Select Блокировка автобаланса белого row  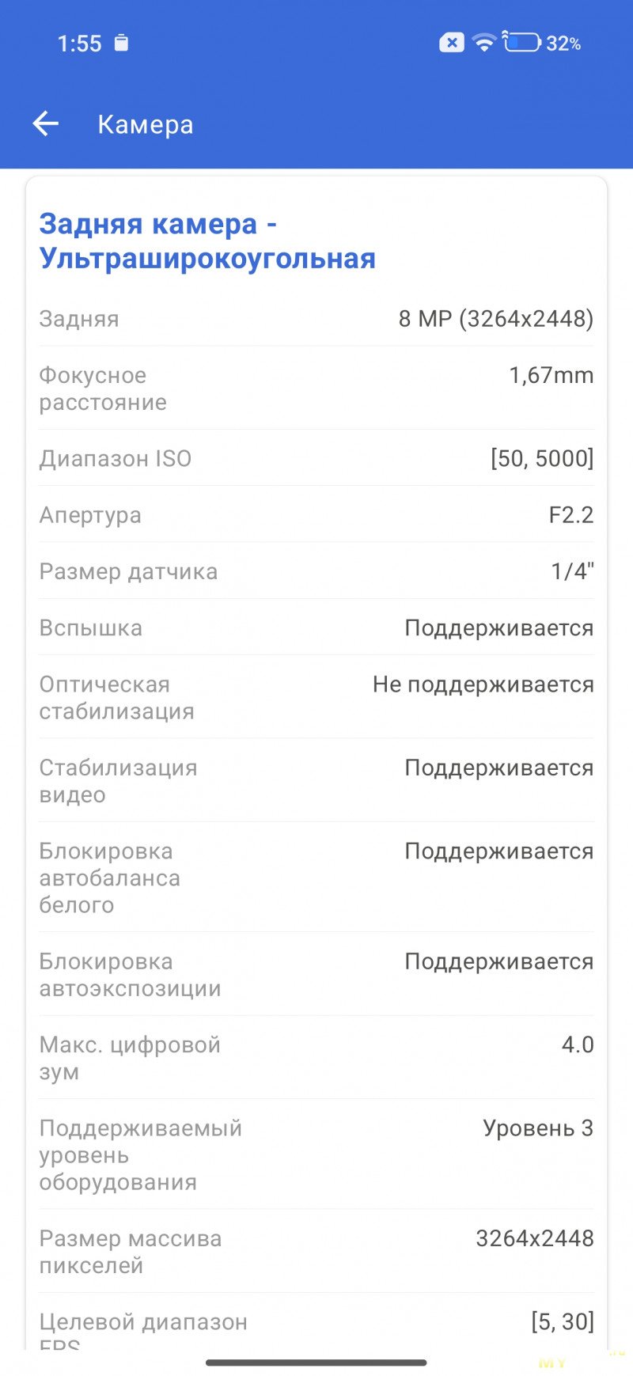pos(316,878)
